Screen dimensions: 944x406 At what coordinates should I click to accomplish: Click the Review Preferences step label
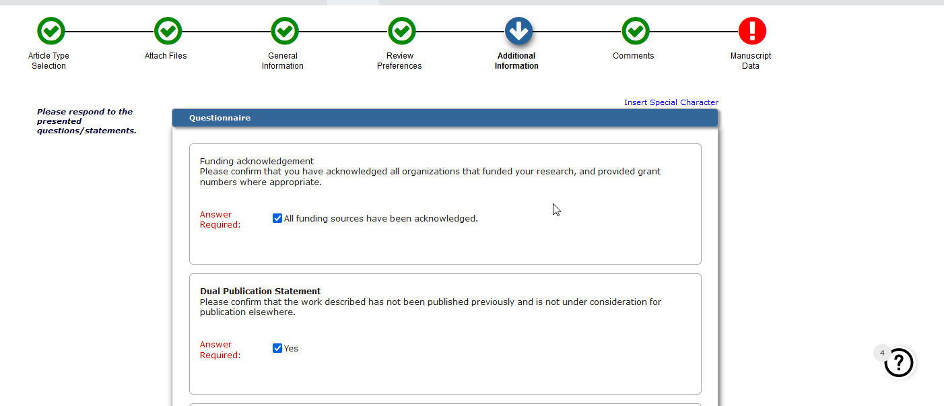(399, 61)
